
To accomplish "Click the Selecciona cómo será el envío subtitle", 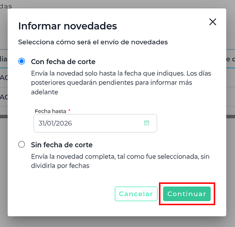I will 93,42.
